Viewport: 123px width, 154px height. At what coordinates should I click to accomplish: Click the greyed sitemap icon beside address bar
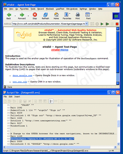(x=92, y=24)
